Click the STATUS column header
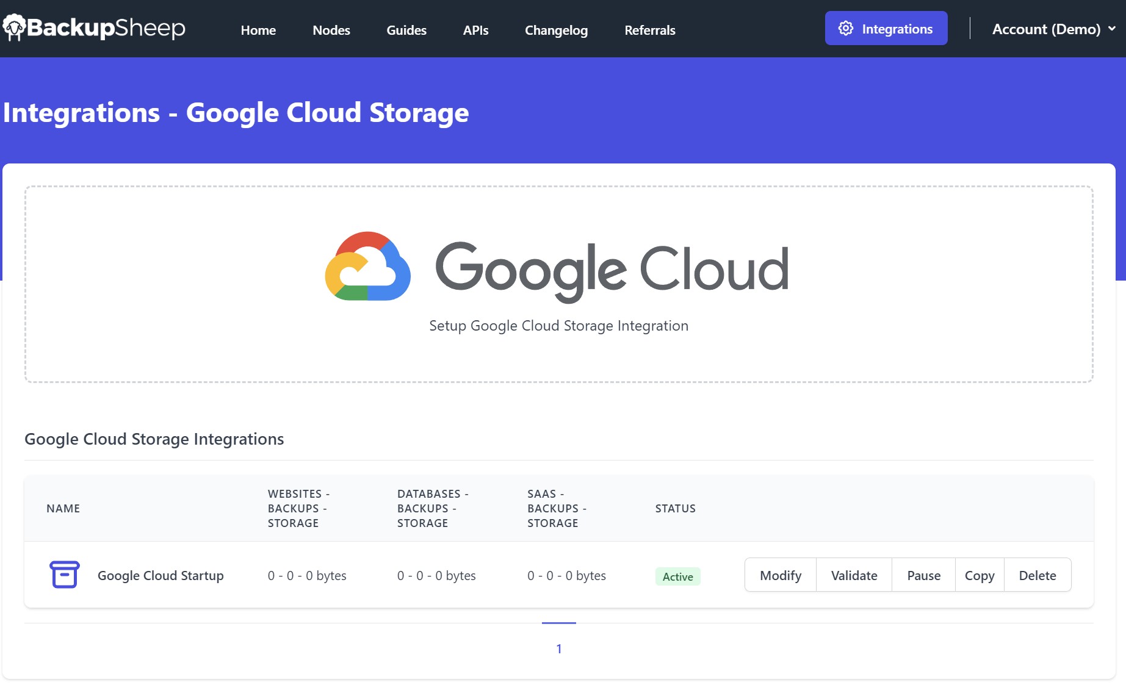Image resolution: width=1126 pixels, height=685 pixels. 676,508
